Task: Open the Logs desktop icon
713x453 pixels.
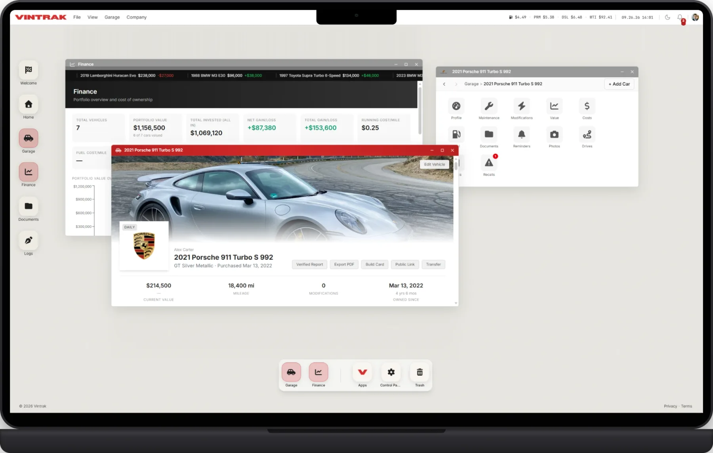Action: pyautogui.click(x=29, y=240)
